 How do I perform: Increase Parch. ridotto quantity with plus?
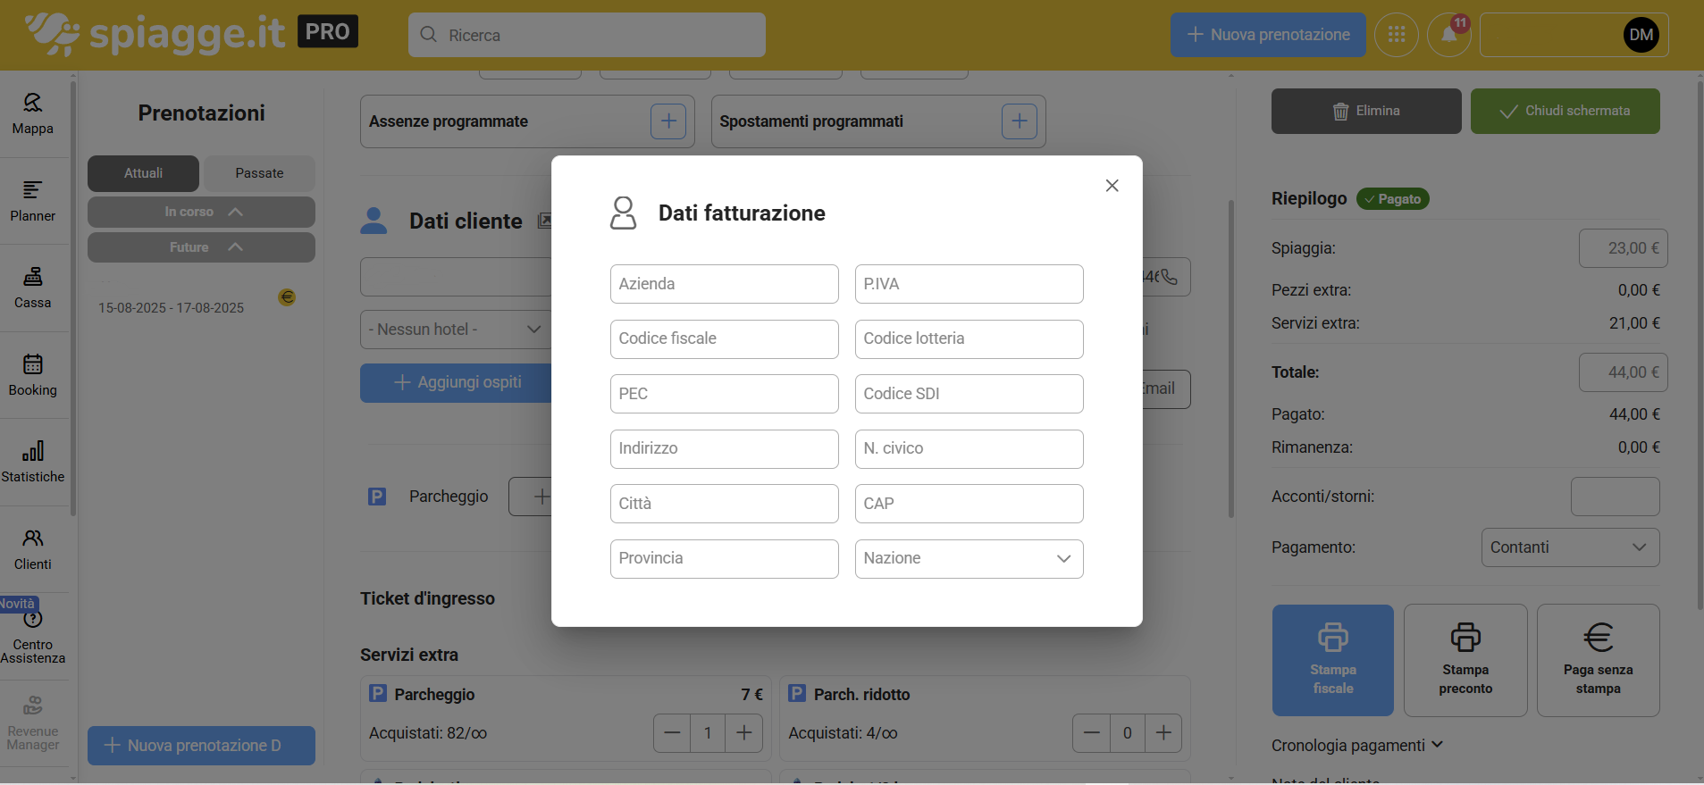point(1163,733)
